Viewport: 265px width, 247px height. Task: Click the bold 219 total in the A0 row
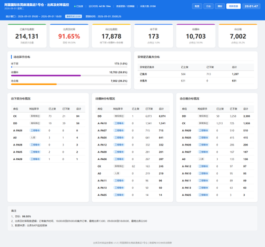pos(161,173)
